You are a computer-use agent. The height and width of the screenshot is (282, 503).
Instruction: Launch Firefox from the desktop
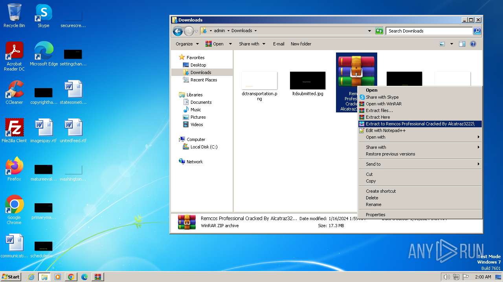click(x=14, y=169)
